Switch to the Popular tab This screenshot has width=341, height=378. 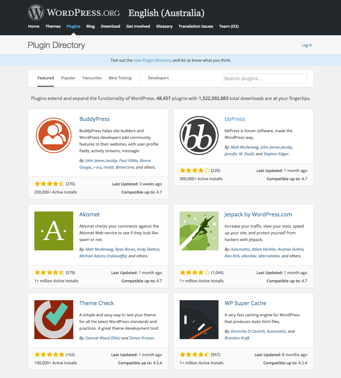(68, 78)
